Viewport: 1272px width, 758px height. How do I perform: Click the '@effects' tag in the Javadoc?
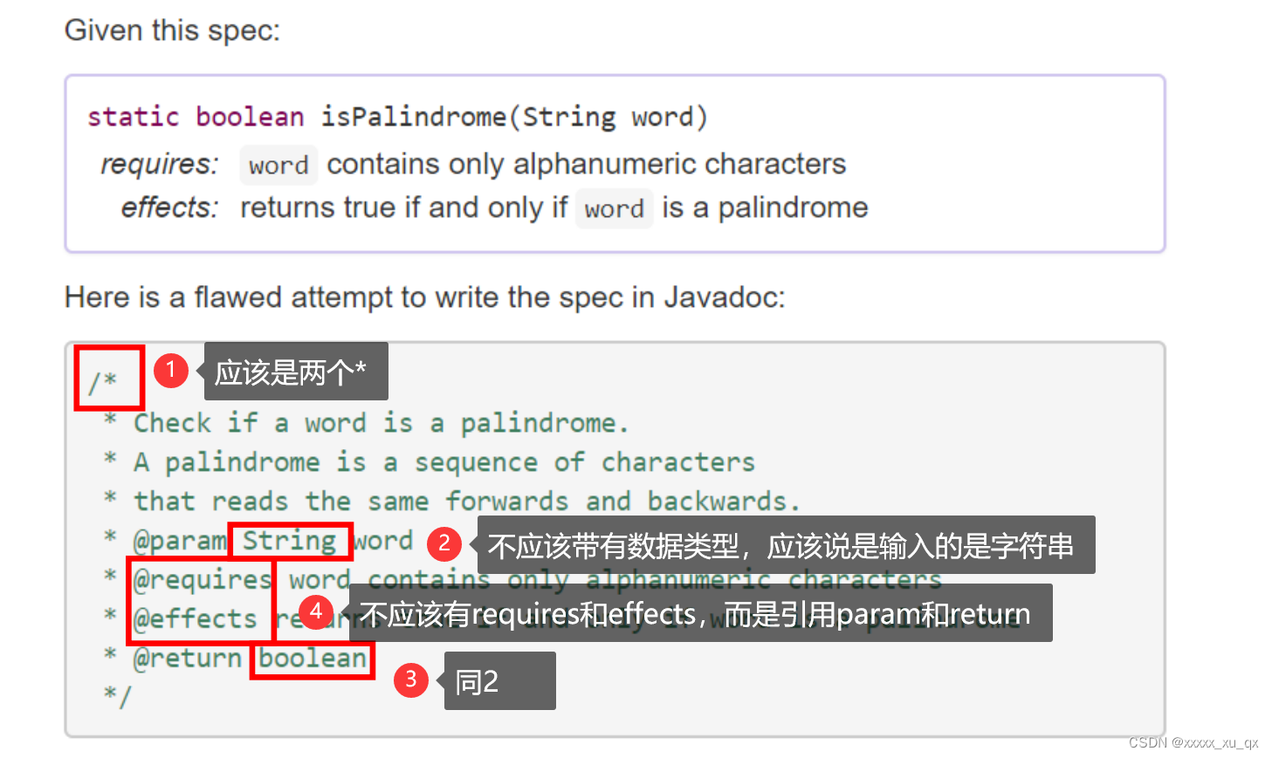point(195,619)
